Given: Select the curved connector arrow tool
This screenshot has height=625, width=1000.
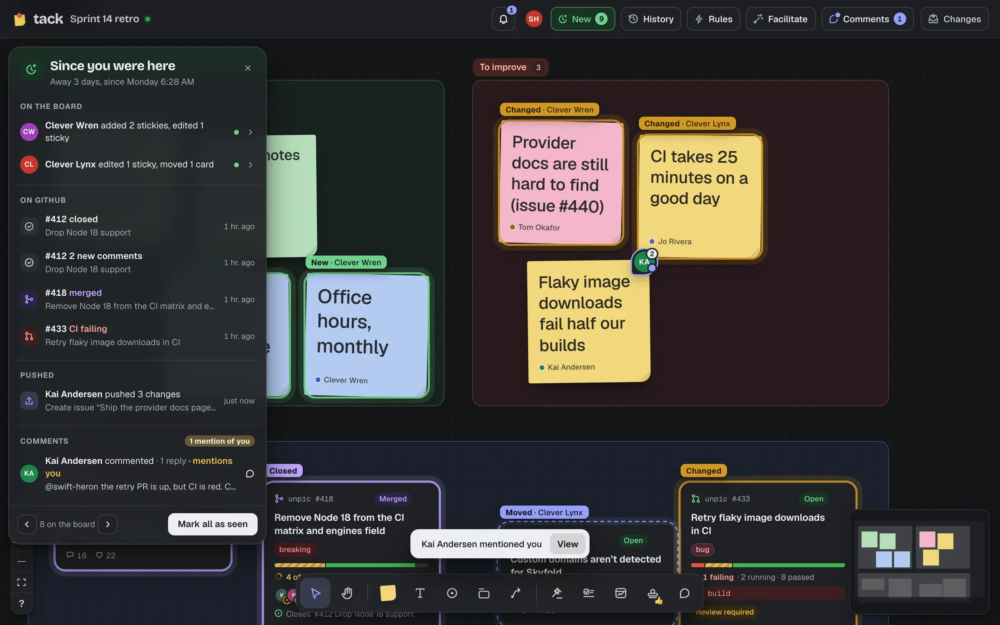Looking at the screenshot, I should (516, 593).
